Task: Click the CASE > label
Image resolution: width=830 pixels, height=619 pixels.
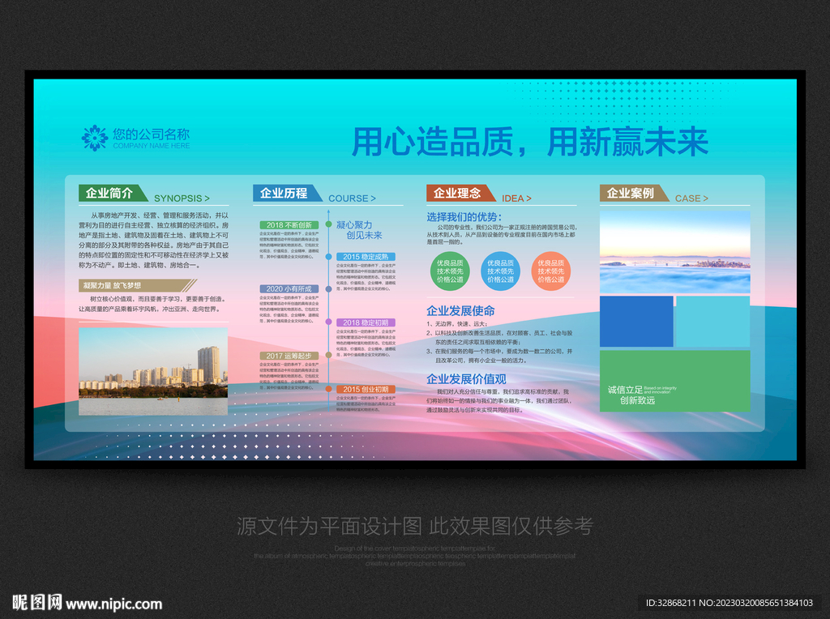Action: click(x=691, y=199)
